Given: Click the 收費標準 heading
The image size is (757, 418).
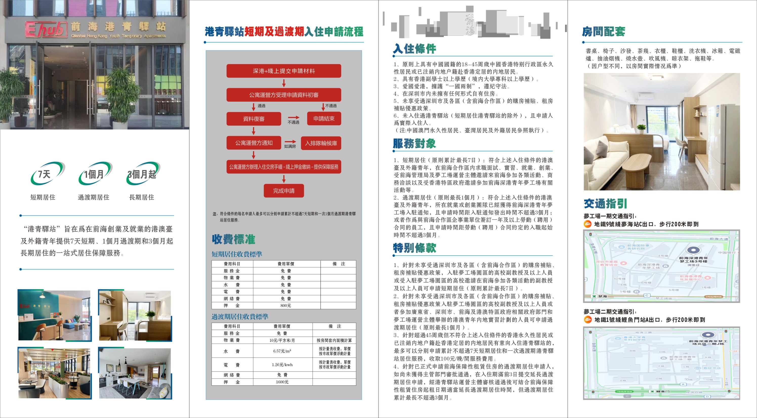Looking at the screenshot, I should point(234,239).
